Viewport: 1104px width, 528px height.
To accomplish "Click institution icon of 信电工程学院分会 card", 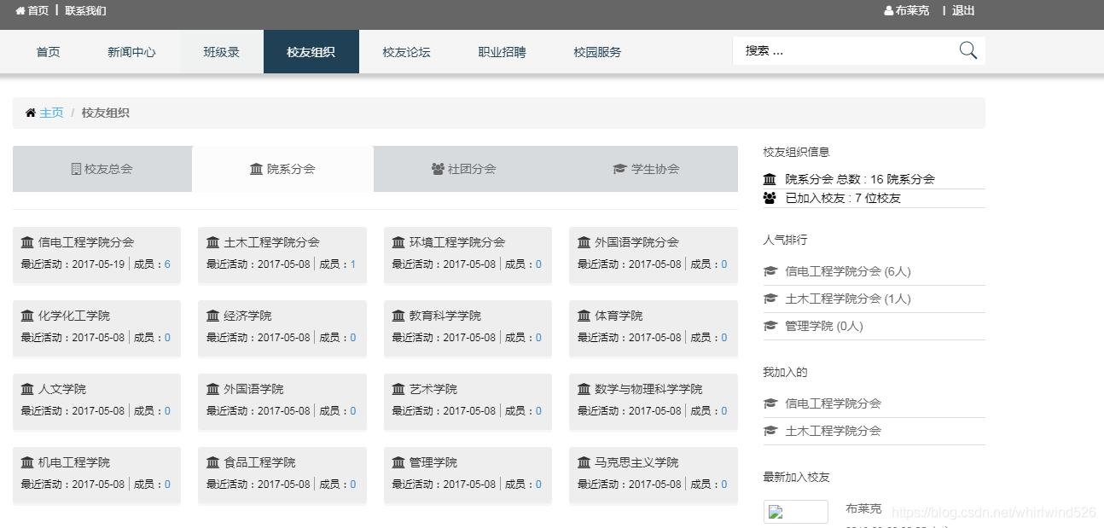I will 27,242.
